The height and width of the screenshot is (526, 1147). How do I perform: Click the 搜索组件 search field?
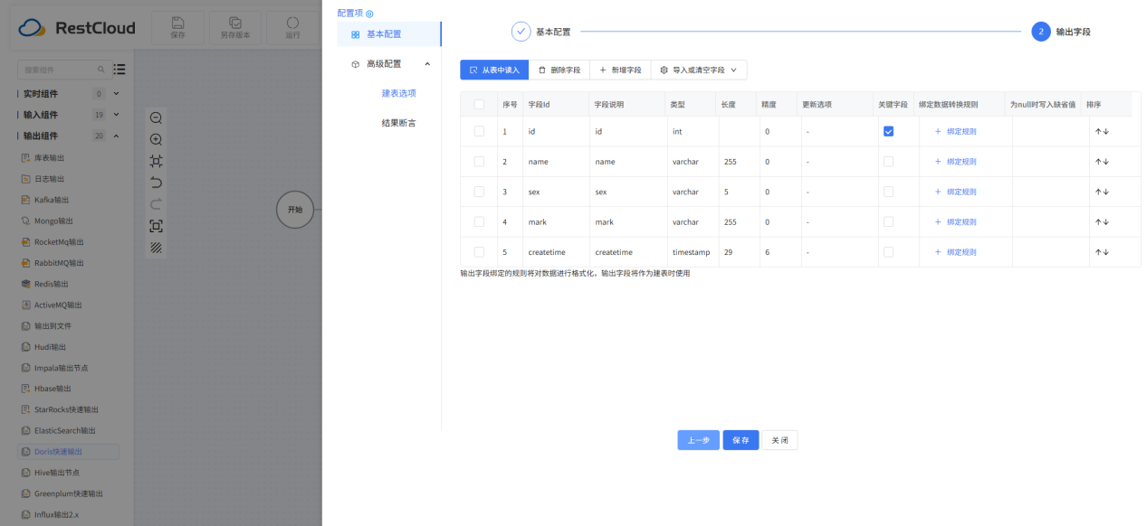click(59, 70)
